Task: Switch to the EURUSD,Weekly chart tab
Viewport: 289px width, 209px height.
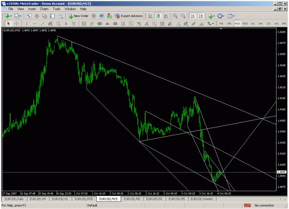Action: pos(202,199)
